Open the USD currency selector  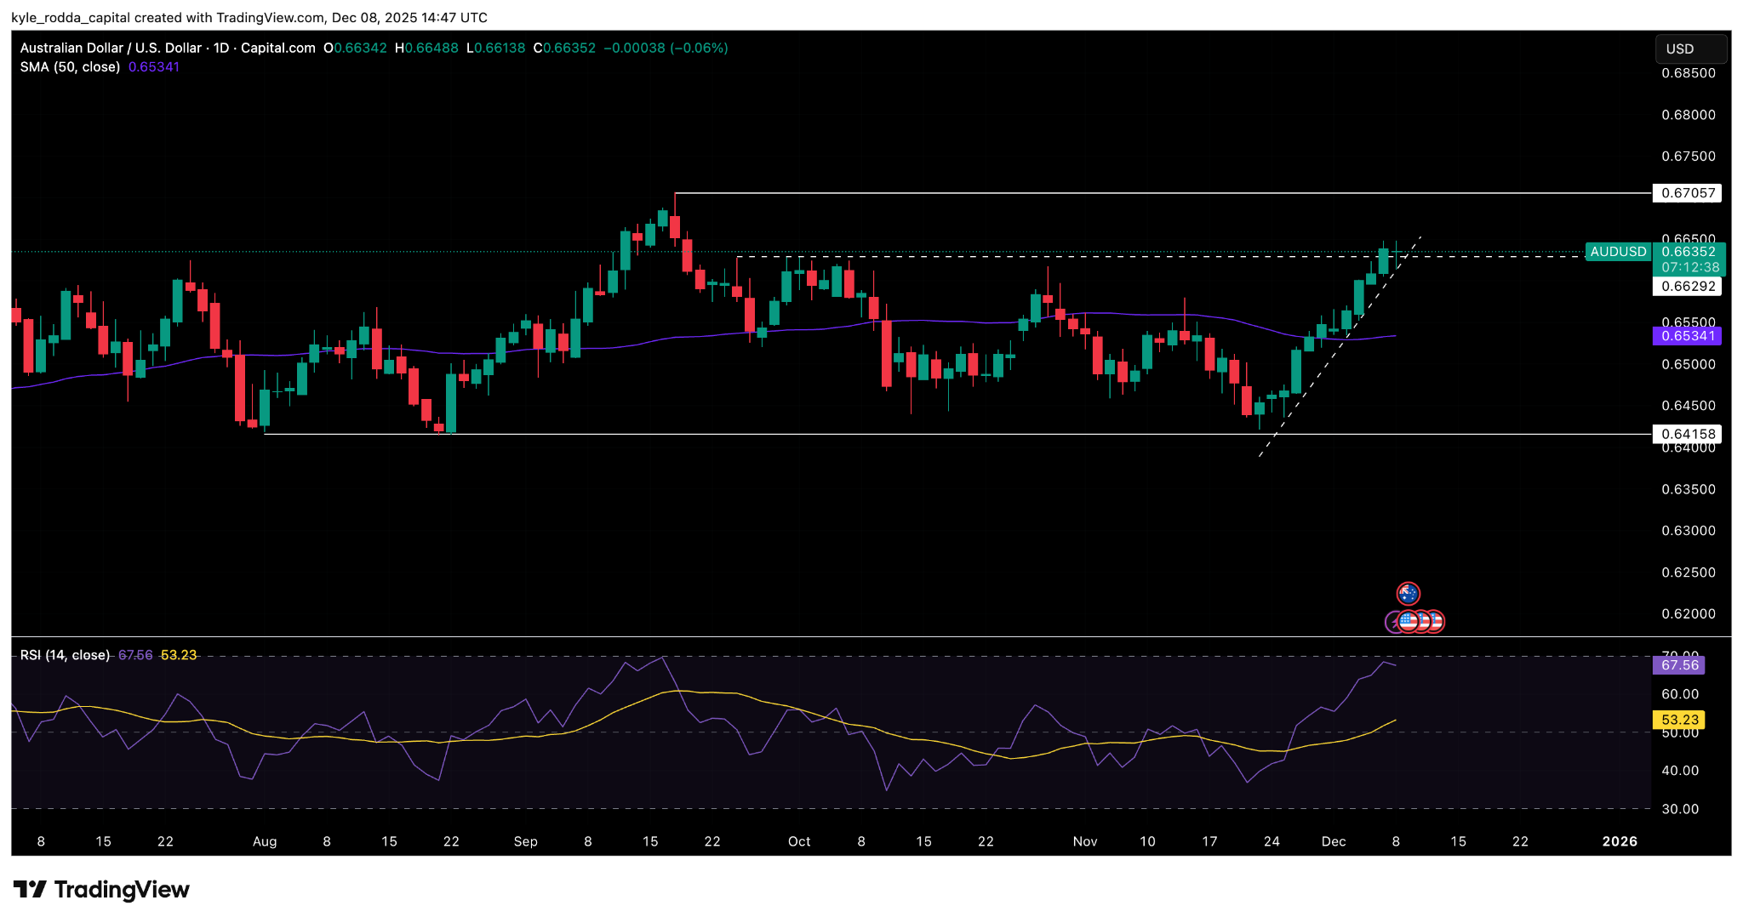[1690, 49]
